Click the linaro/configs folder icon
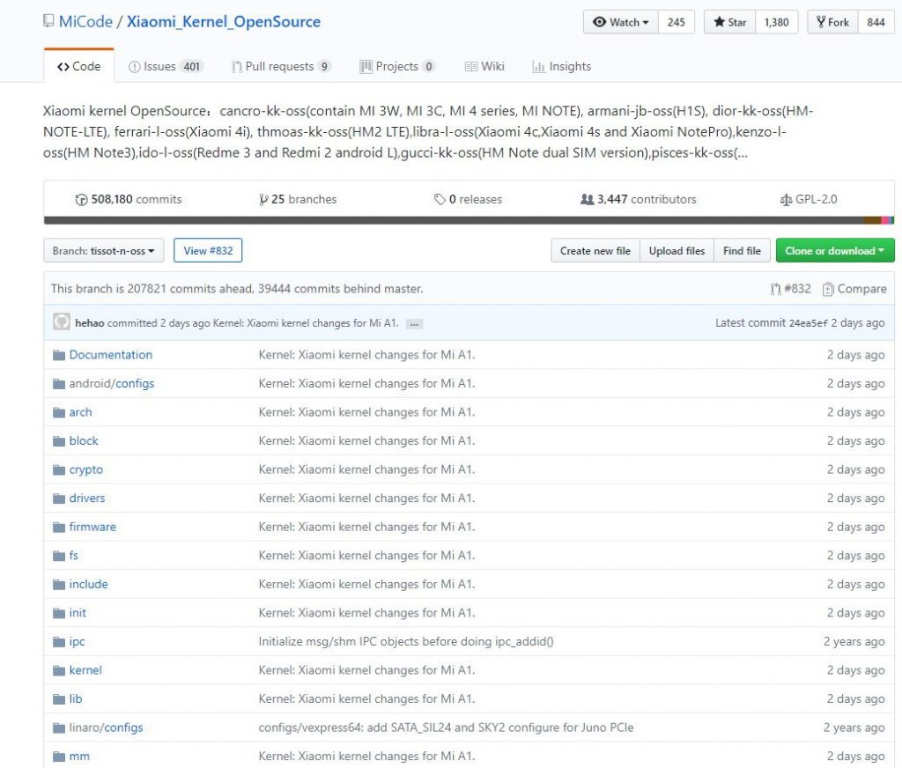 pyautogui.click(x=59, y=727)
